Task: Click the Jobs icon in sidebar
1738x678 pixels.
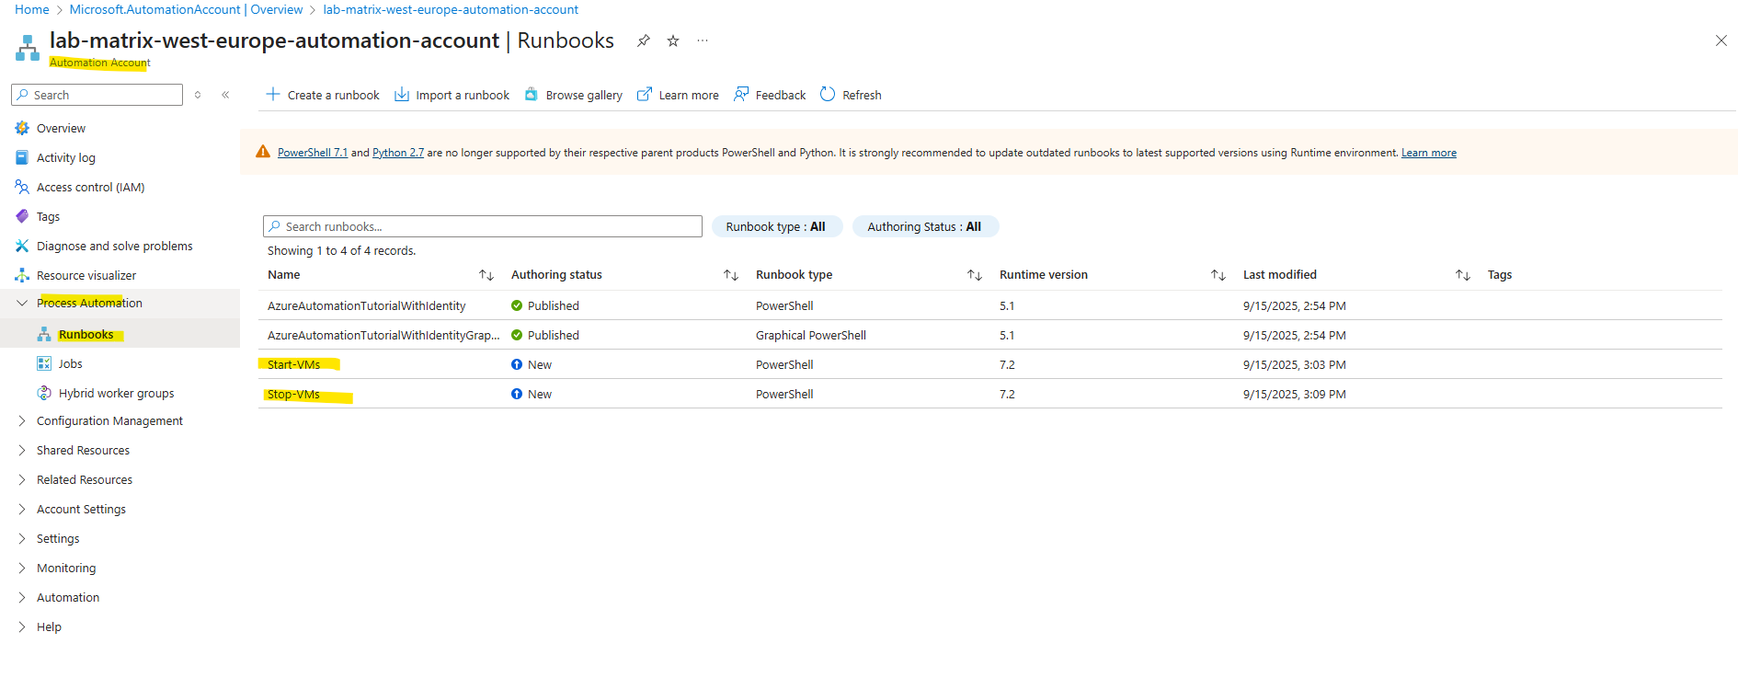Action: [x=44, y=363]
